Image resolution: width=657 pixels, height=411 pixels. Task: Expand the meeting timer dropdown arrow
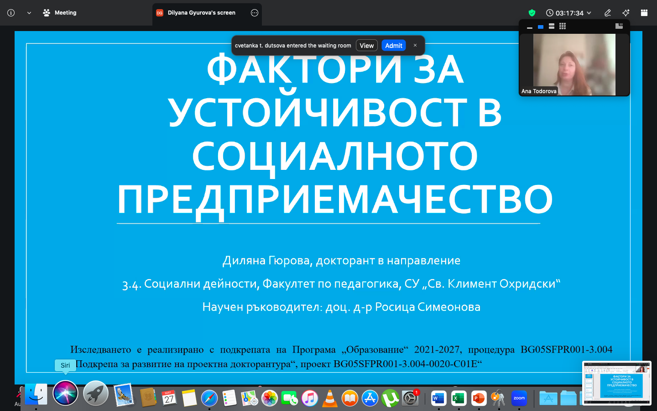(x=589, y=13)
